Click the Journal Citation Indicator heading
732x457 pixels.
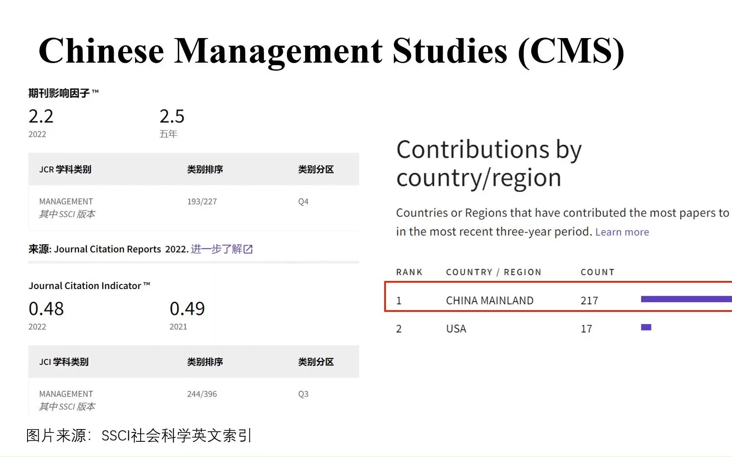[89, 286]
